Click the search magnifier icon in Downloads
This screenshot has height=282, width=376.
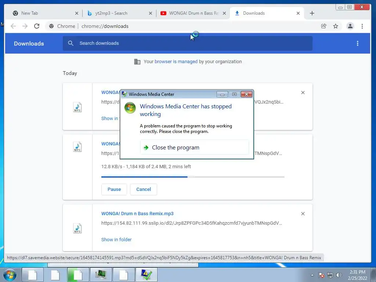click(x=70, y=43)
